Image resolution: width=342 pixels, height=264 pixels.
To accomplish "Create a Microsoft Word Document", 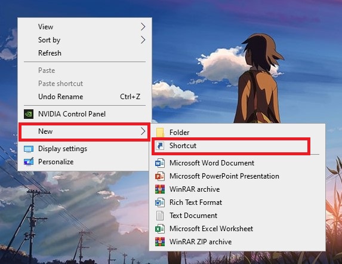I will click(x=238, y=163).
